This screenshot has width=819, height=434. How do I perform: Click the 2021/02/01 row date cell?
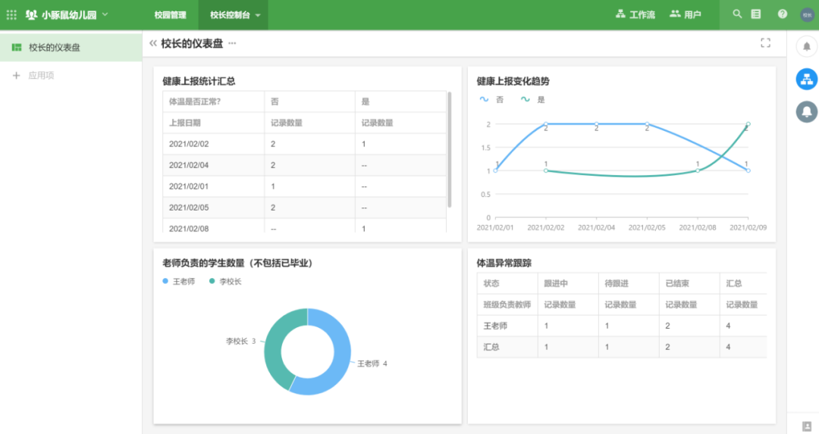coord(213,186)
